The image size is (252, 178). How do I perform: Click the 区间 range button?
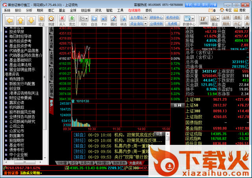pyautogui.click(x=178, y=105)
